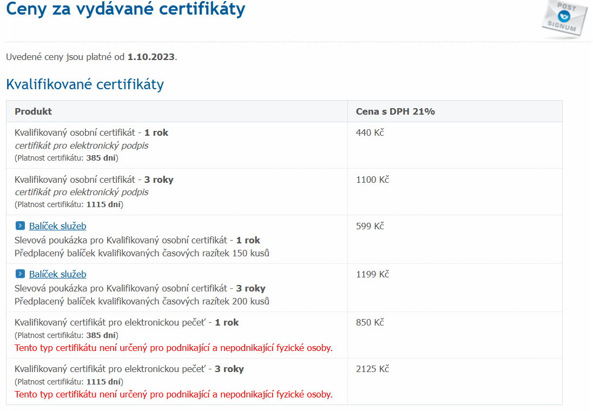Open the Balíček služeb link for 3-year voucher
Viewport: 593px width, 411px height.
pos(57,274)
